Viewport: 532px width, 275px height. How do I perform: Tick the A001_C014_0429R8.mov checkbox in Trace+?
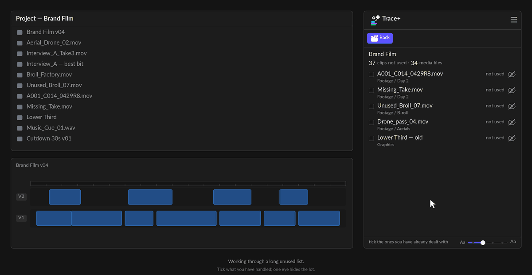(x=372, y=75)
